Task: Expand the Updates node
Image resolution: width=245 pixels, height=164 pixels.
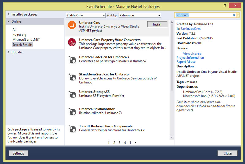Action: coord(9,52)
